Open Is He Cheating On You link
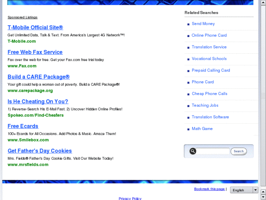266x200 pixels. tap(38, 101)
